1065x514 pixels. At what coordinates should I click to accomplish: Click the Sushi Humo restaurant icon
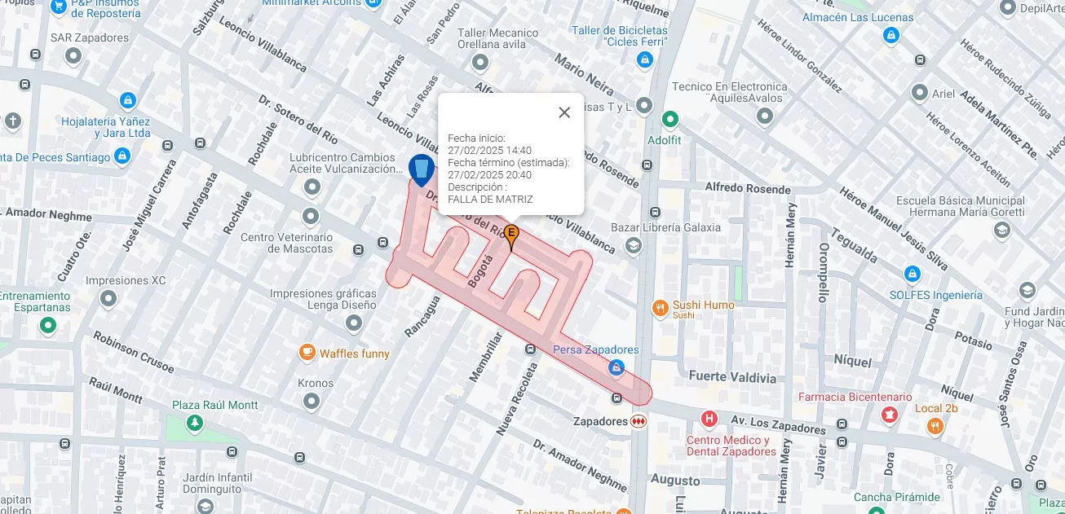click(661, 309)
